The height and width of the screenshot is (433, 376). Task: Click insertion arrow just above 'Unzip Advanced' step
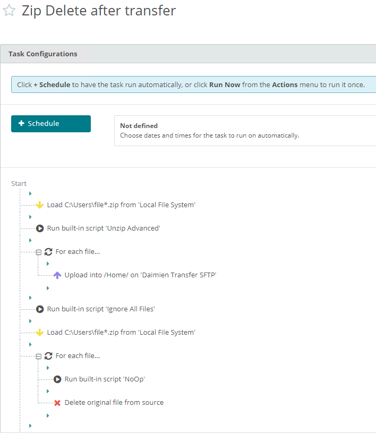point(30,217)
